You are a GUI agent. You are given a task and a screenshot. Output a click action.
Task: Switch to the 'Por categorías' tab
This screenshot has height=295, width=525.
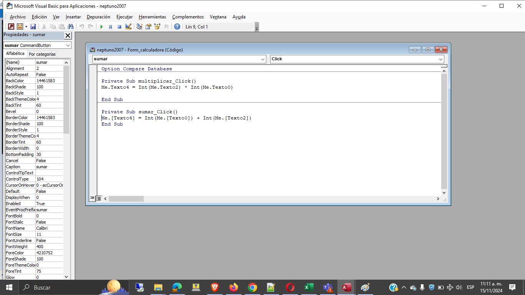42,54
